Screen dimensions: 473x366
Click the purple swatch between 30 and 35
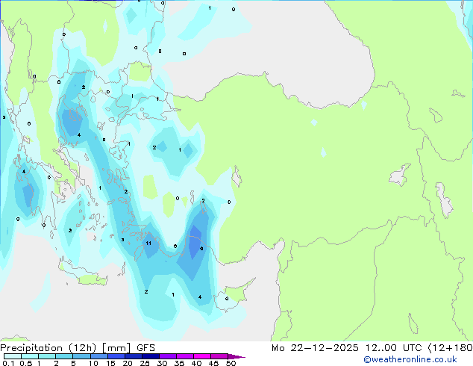point(168,356)
